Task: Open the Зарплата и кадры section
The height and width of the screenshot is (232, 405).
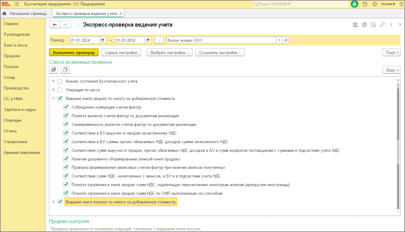Action: click(x=20, y=110)
